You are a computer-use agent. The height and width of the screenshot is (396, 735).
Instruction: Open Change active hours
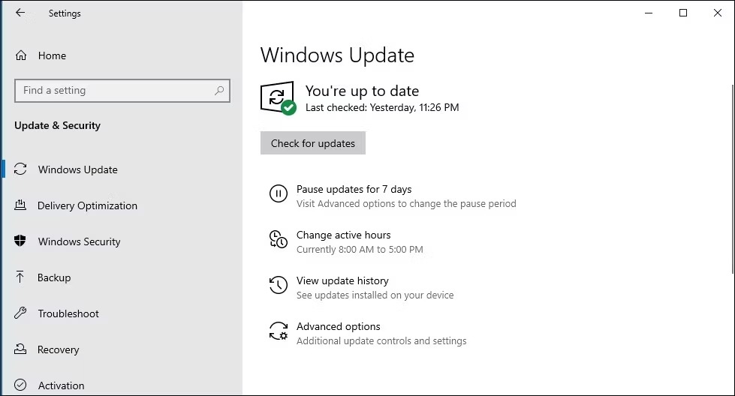tap(343, 235)
